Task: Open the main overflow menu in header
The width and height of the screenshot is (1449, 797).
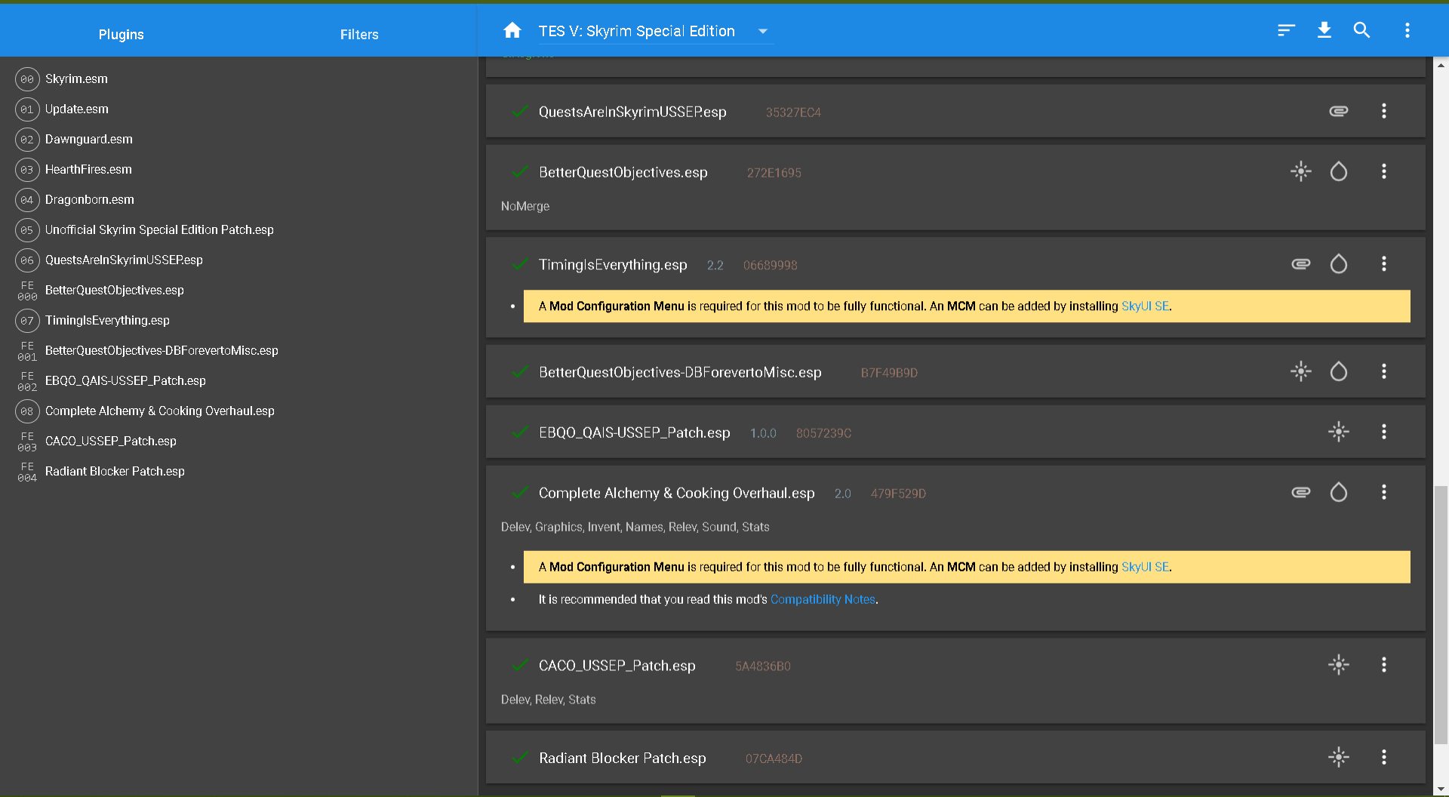Action: pos(1407,30)
